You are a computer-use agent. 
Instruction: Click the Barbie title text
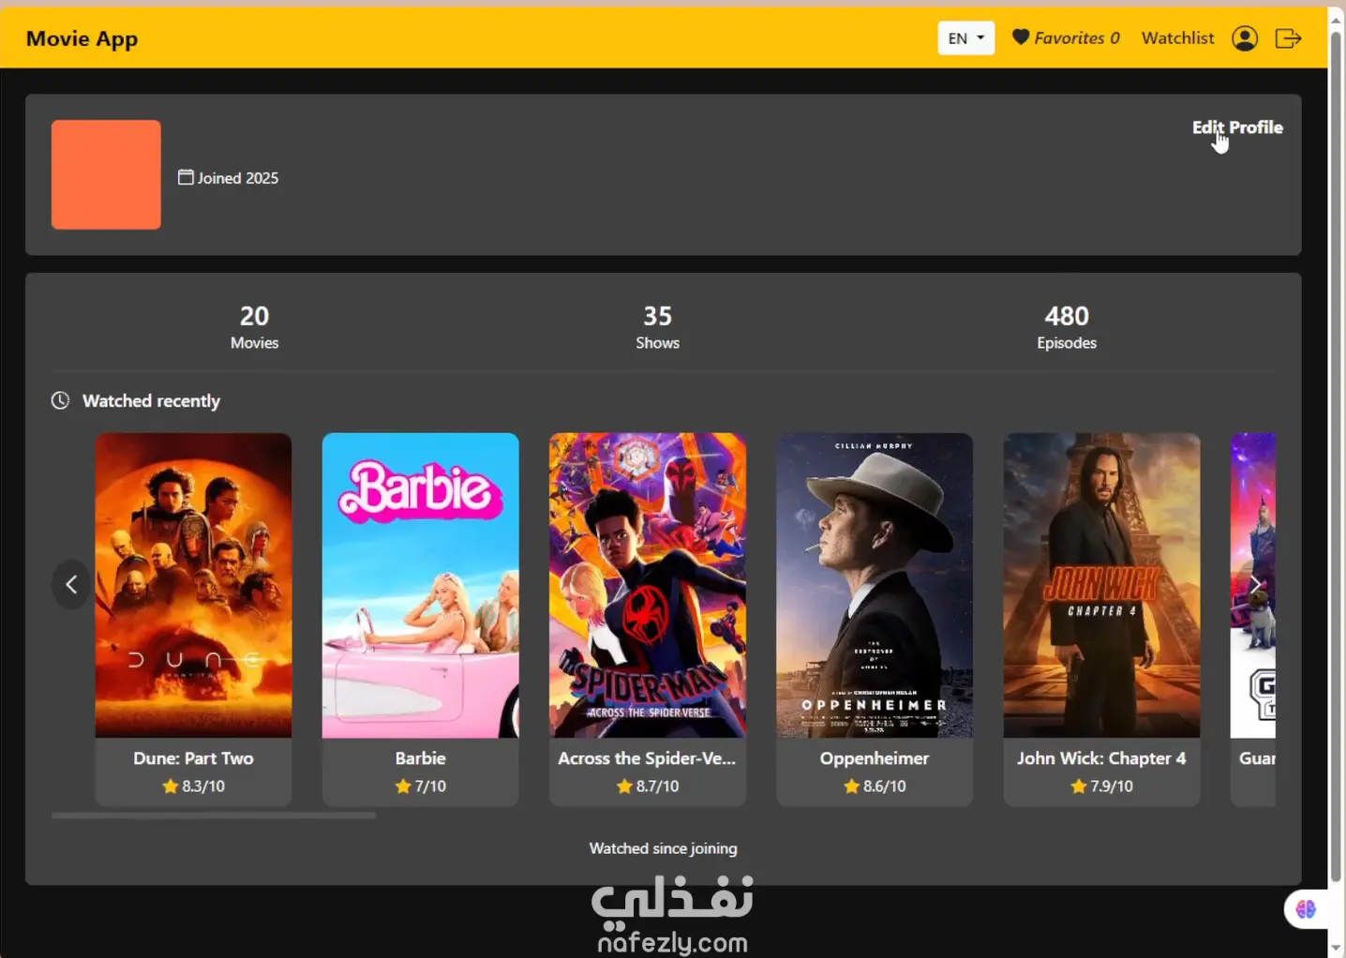pos(420,758)
